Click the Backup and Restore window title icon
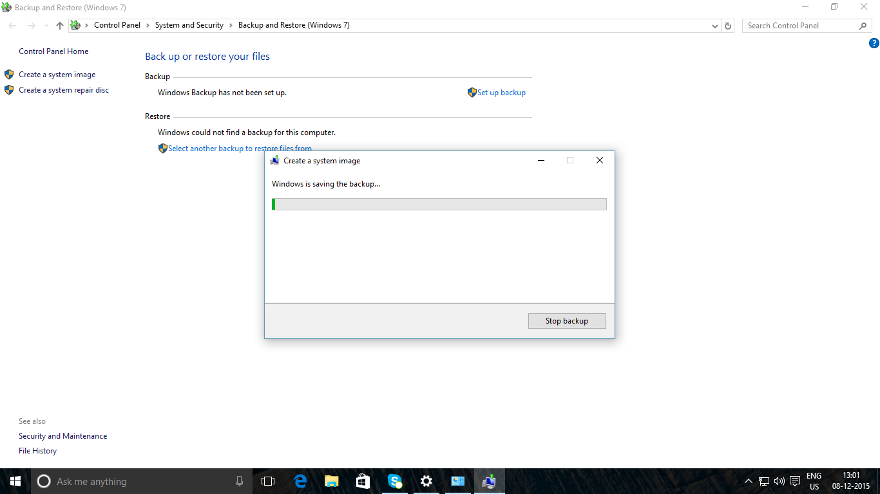Viewport: 880px width, 494px height. click(x=6, y=8)
